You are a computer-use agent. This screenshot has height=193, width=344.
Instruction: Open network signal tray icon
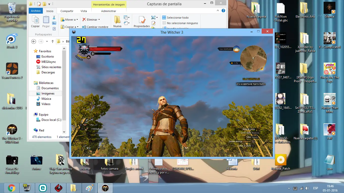point(301,188)
